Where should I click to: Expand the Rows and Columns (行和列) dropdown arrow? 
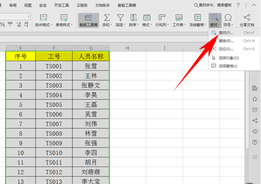click(x=168, y=25)
